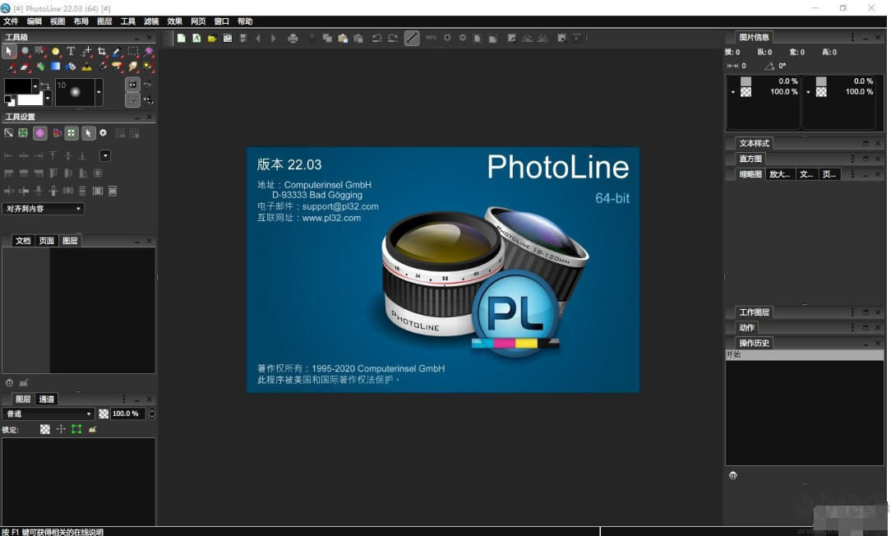
Task: Open a new document with the New icon
Action: click(181, 38)
